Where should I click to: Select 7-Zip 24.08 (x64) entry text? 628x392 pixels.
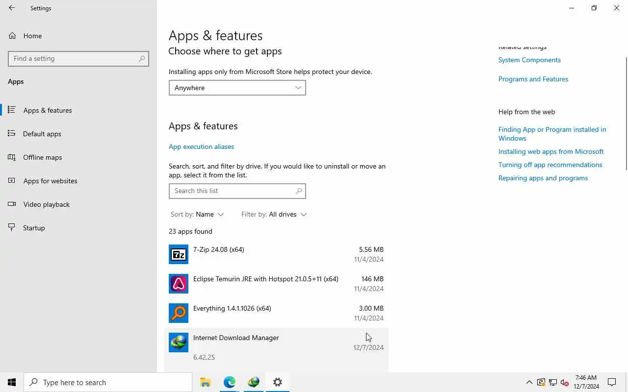click(219, 249)
